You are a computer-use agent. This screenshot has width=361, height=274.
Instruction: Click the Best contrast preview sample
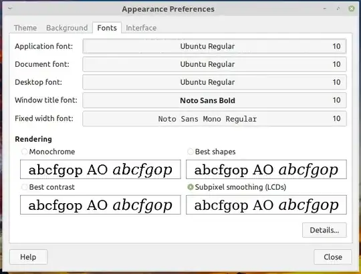coord(100,204)
